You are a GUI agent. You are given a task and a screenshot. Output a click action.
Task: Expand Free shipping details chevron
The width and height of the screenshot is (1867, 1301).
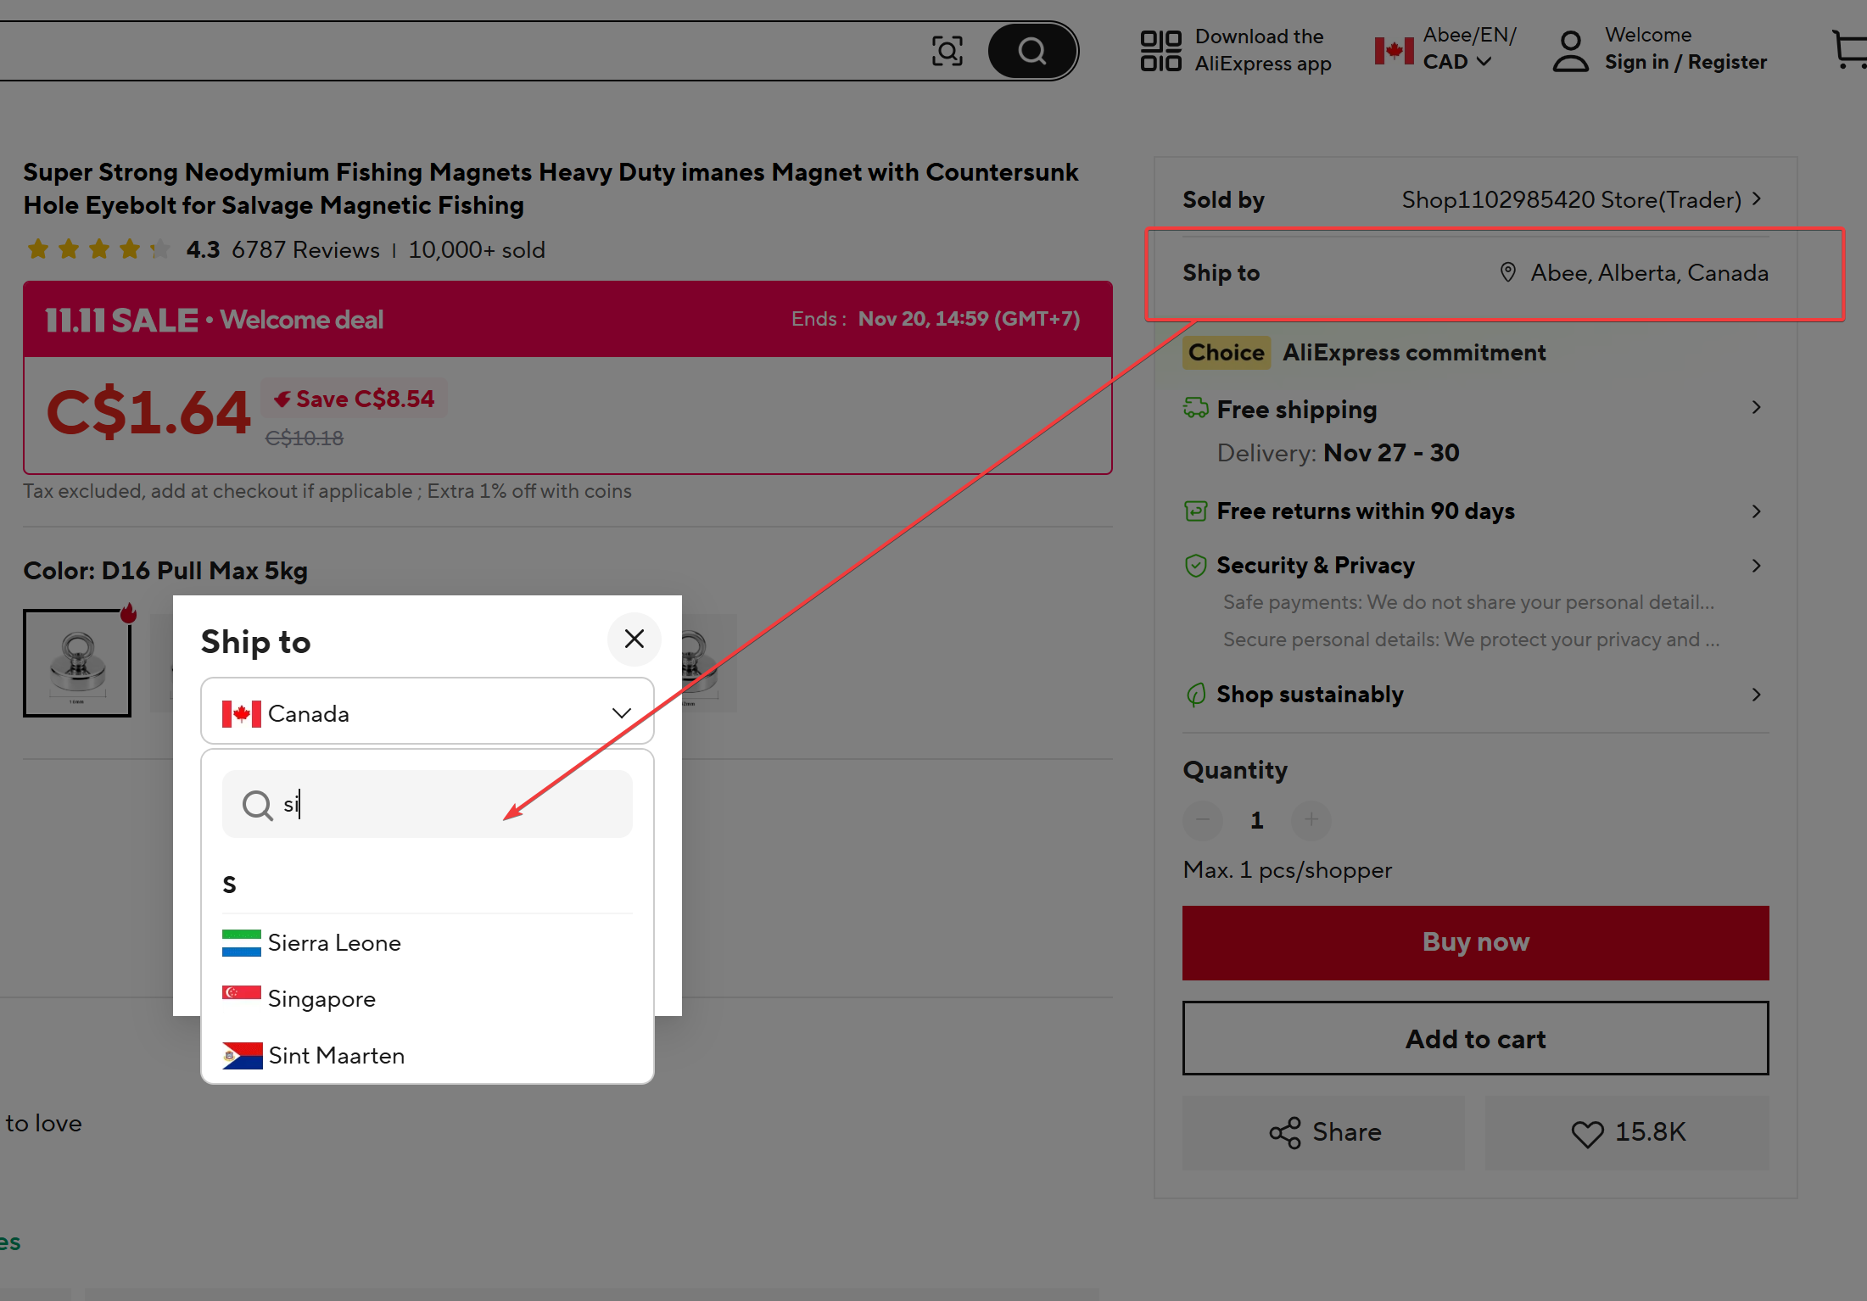click(x=1756, y=408)
